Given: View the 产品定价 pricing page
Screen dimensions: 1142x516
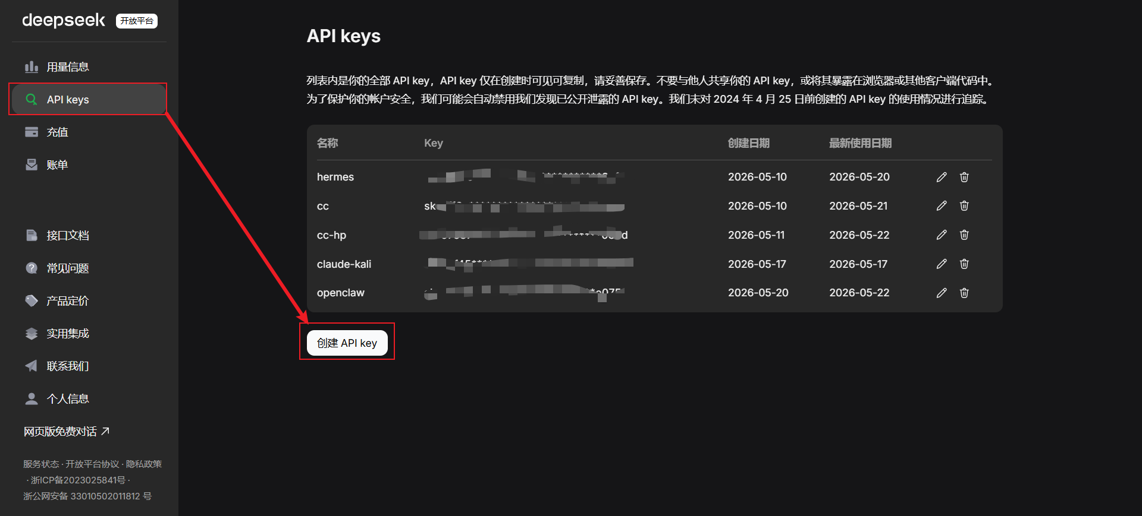Looking at the screenshot, I should tap(89, 300).
